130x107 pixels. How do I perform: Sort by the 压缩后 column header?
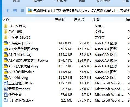[79, 20]
